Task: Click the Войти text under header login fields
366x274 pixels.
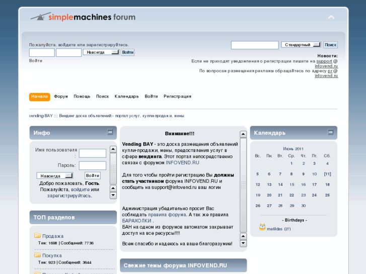Action: coord(36,61)
